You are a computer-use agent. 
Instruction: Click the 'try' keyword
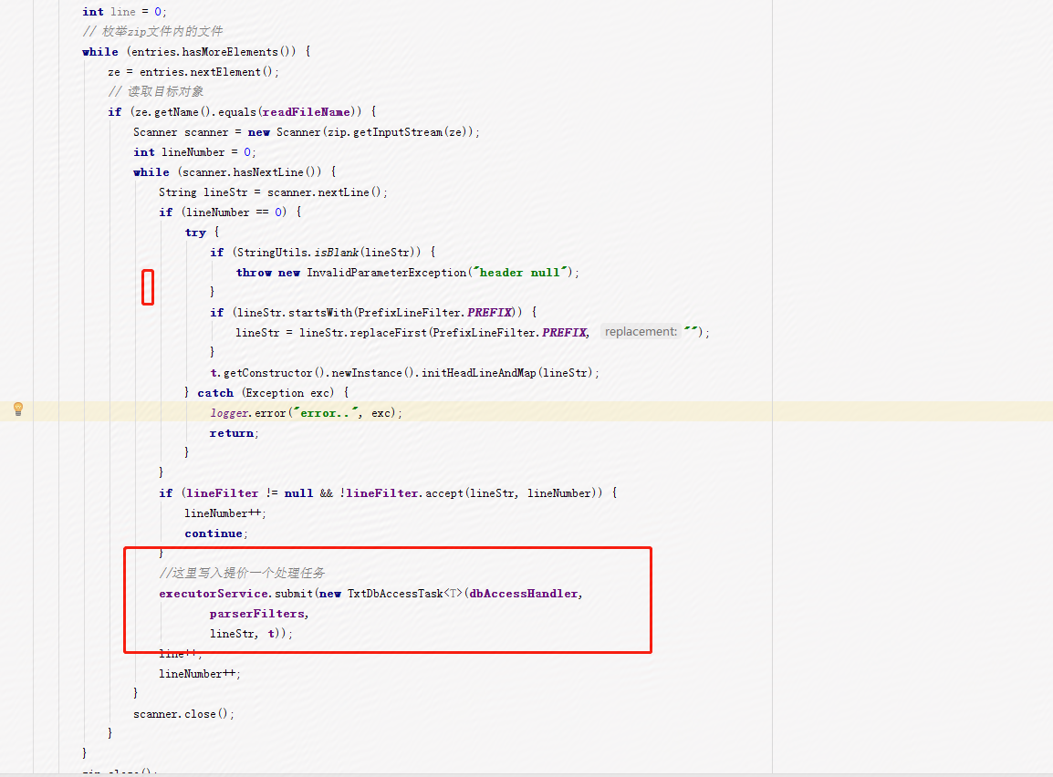195,233
